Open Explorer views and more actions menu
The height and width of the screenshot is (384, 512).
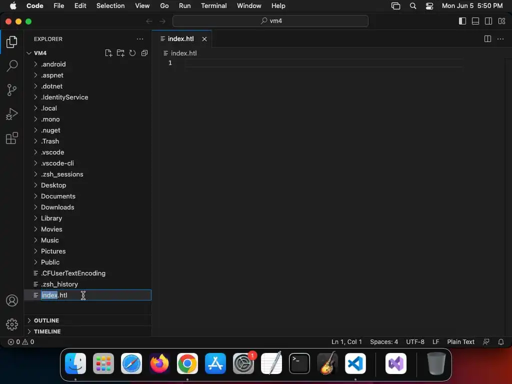pyautogui.click(x=140, y=39)
